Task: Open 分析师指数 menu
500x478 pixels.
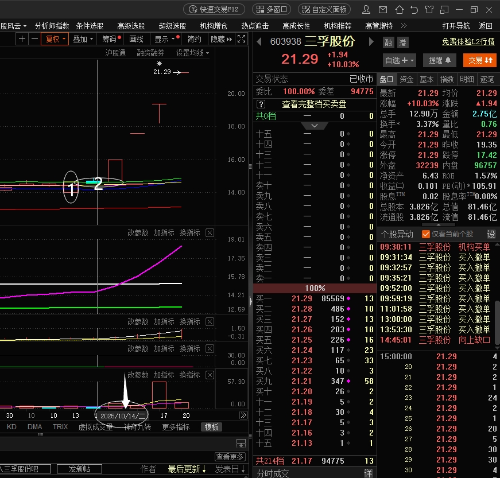Action: (x=52, y=26)
